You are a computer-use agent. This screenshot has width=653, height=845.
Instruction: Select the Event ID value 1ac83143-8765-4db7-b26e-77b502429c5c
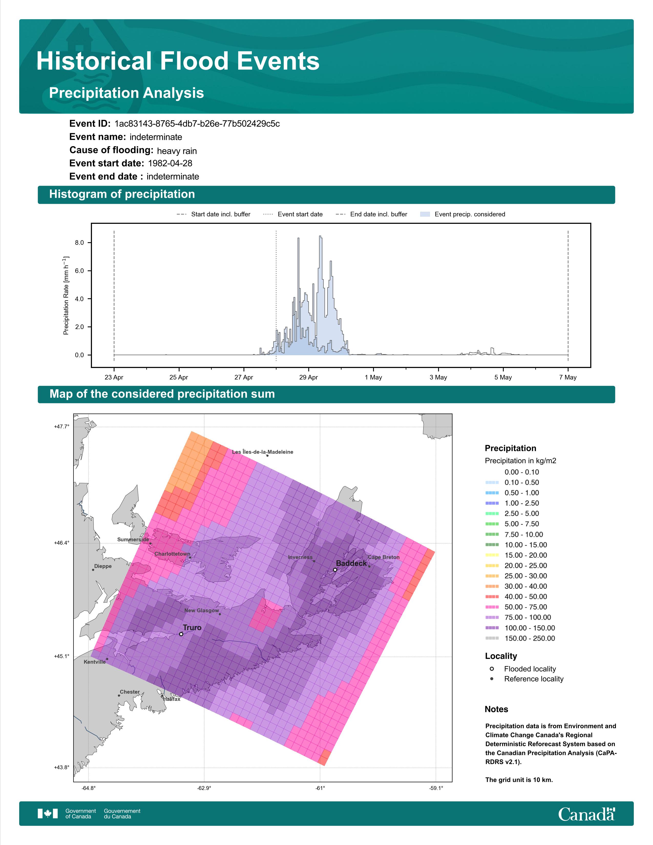click(x=197, y=124)
